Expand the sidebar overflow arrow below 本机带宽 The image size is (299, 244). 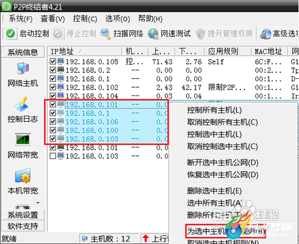click(x=38, y=203)
